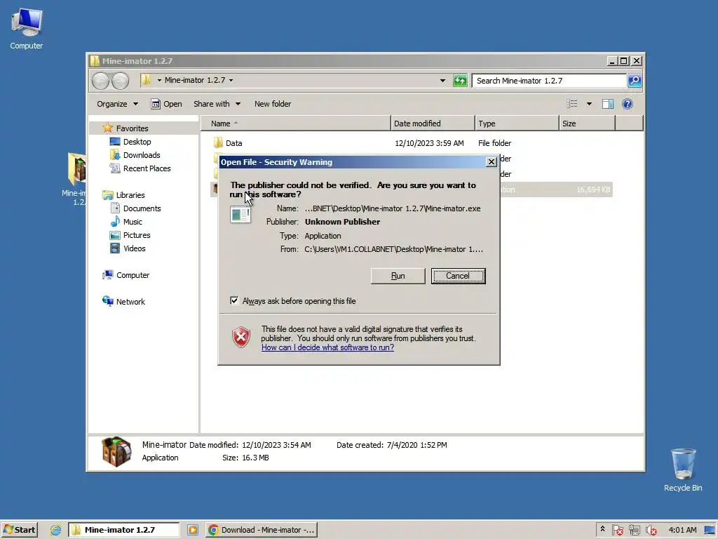The height and width of the screenshot is (539, 718).
Task: Click into Search Mine-imator 1.2.7 field
Action: pyautogui.click(x=549, y=81)
